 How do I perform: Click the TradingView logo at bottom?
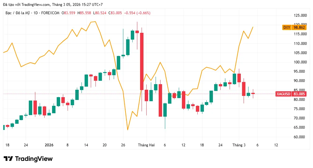28,159
